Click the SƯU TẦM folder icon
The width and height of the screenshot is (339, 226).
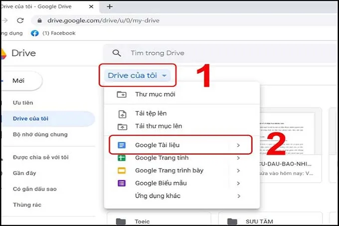coord(232,222)
